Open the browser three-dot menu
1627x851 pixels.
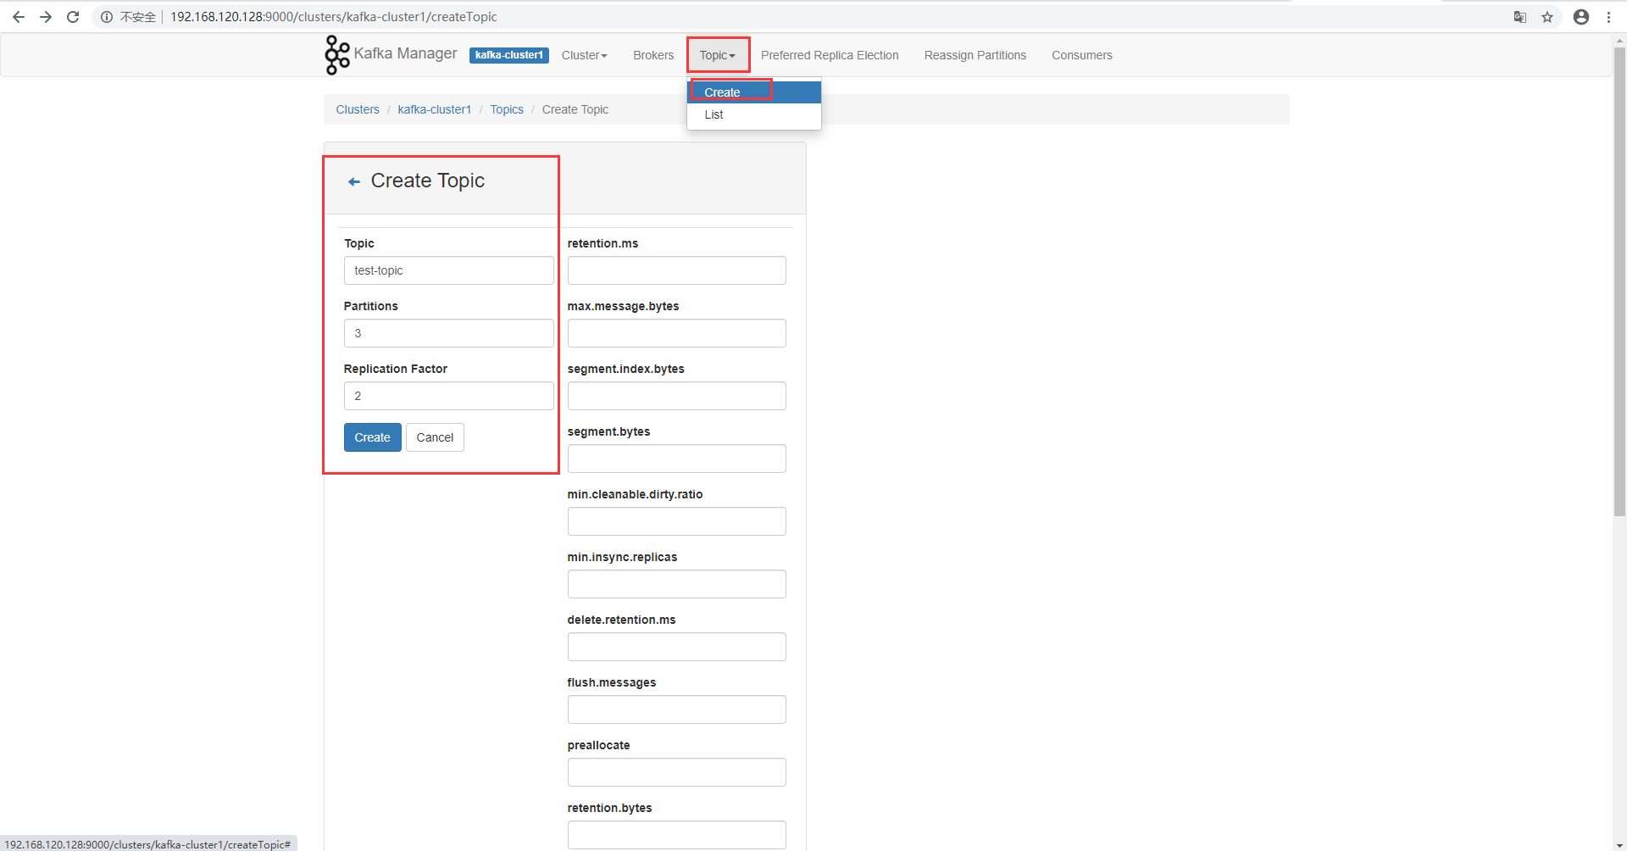pyautogui.click(x=1609, y=17)
